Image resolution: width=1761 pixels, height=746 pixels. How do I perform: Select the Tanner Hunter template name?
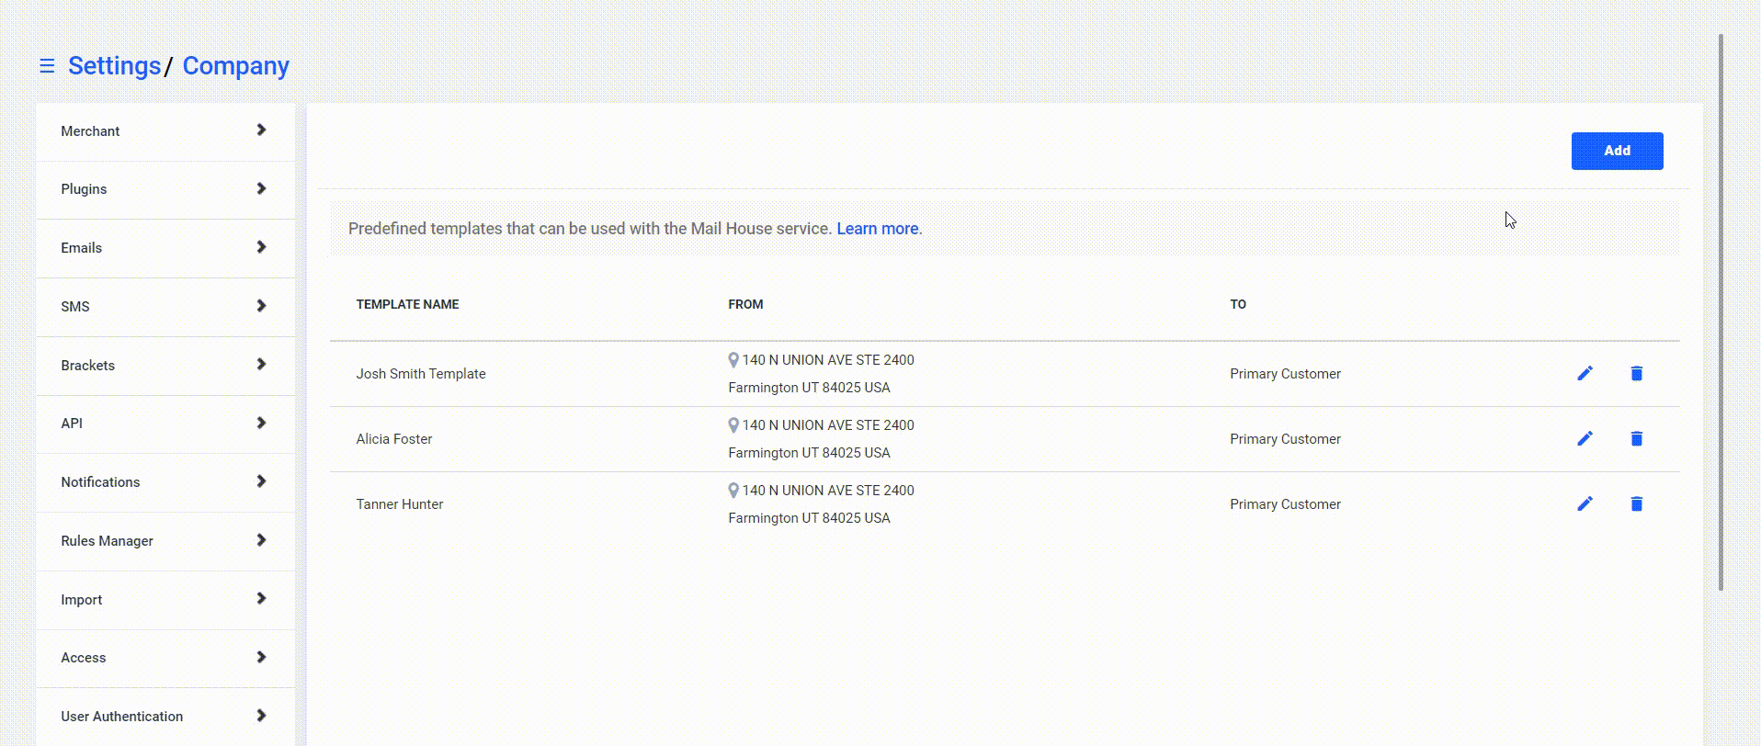click(399, 504)
